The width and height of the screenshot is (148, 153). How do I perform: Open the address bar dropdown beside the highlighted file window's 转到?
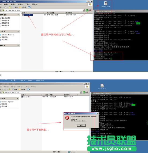(x=84, y=10)
